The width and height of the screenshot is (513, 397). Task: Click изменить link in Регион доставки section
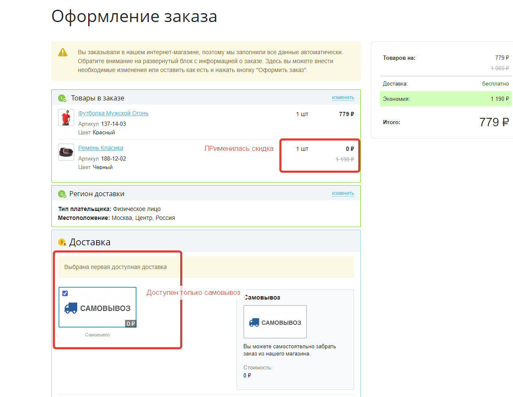343,193
